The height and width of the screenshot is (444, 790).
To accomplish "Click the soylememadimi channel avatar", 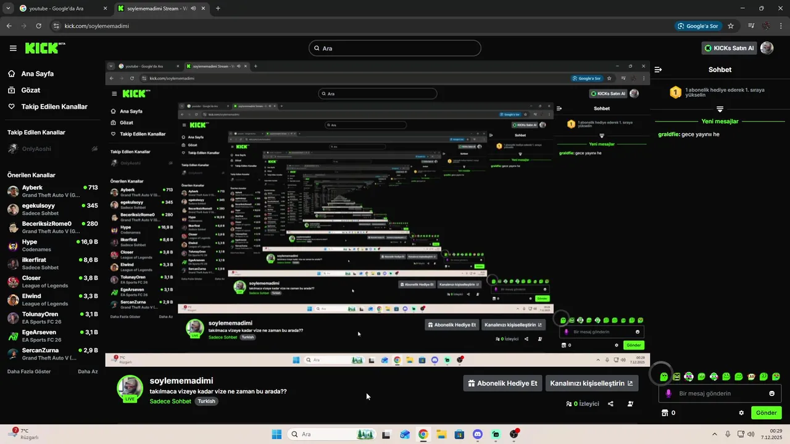I will 130,388.
